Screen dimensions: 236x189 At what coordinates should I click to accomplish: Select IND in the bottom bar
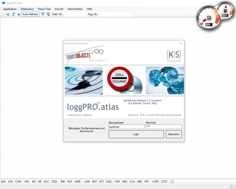[63, 182]
